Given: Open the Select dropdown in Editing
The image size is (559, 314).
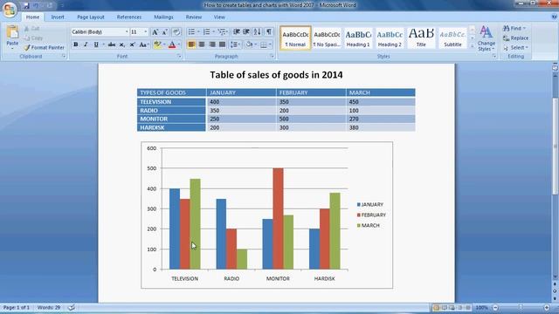Looking at the screenshot, I should 516,48.
